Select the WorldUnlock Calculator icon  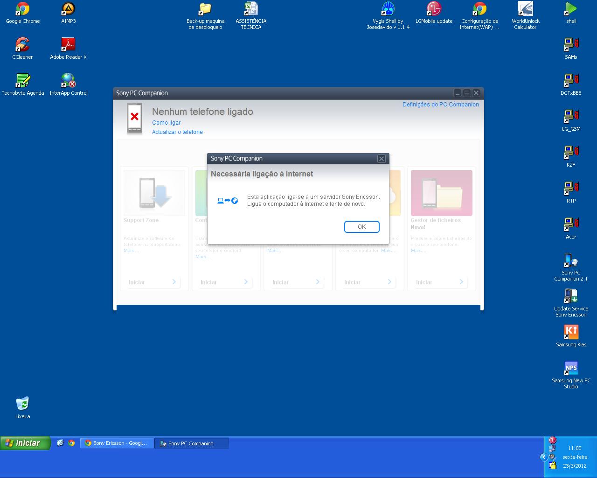[x=525, y=16]
